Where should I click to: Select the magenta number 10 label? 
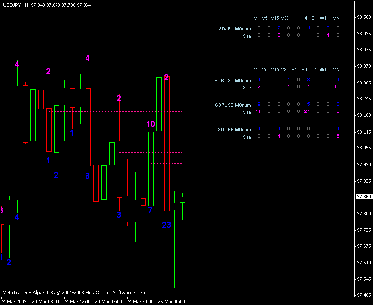coord(151,124)
